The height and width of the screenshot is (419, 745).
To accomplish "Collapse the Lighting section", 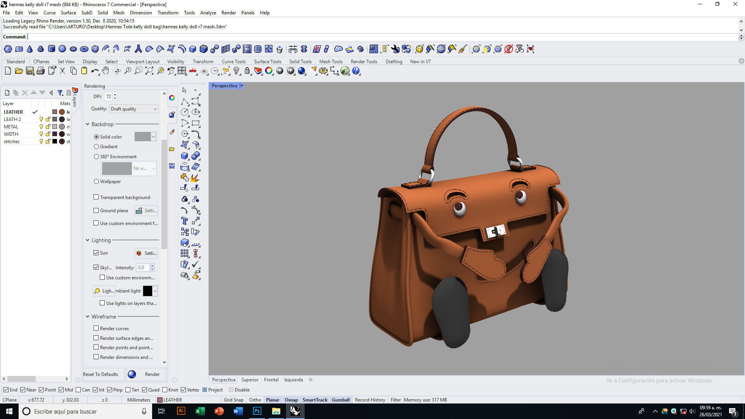I will [88, 240].
